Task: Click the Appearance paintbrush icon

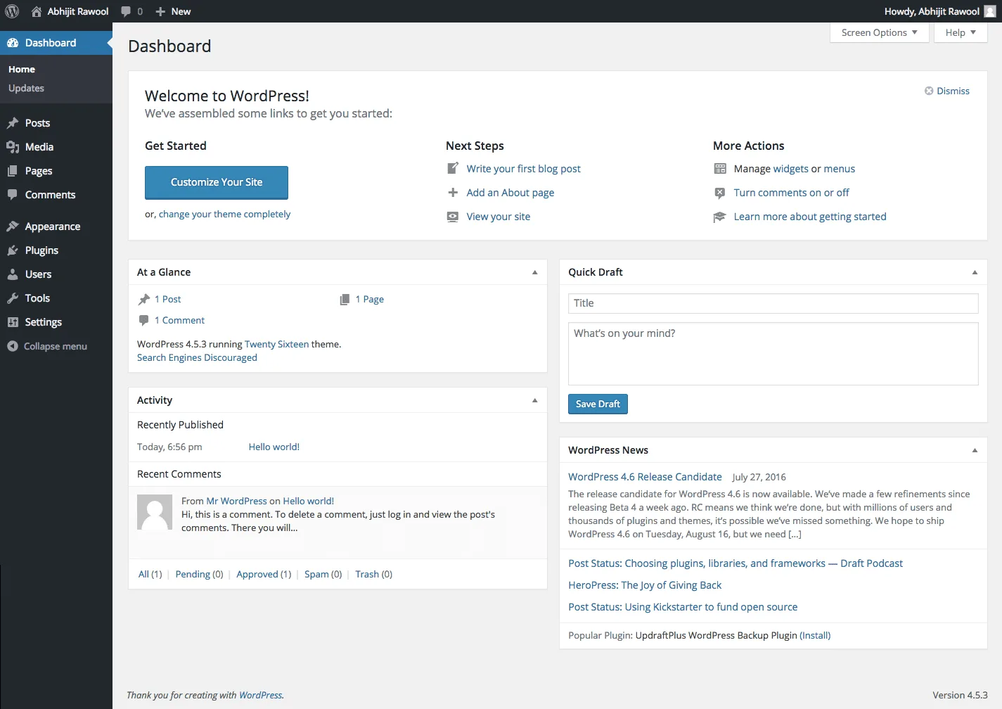Action: point(13,226)
